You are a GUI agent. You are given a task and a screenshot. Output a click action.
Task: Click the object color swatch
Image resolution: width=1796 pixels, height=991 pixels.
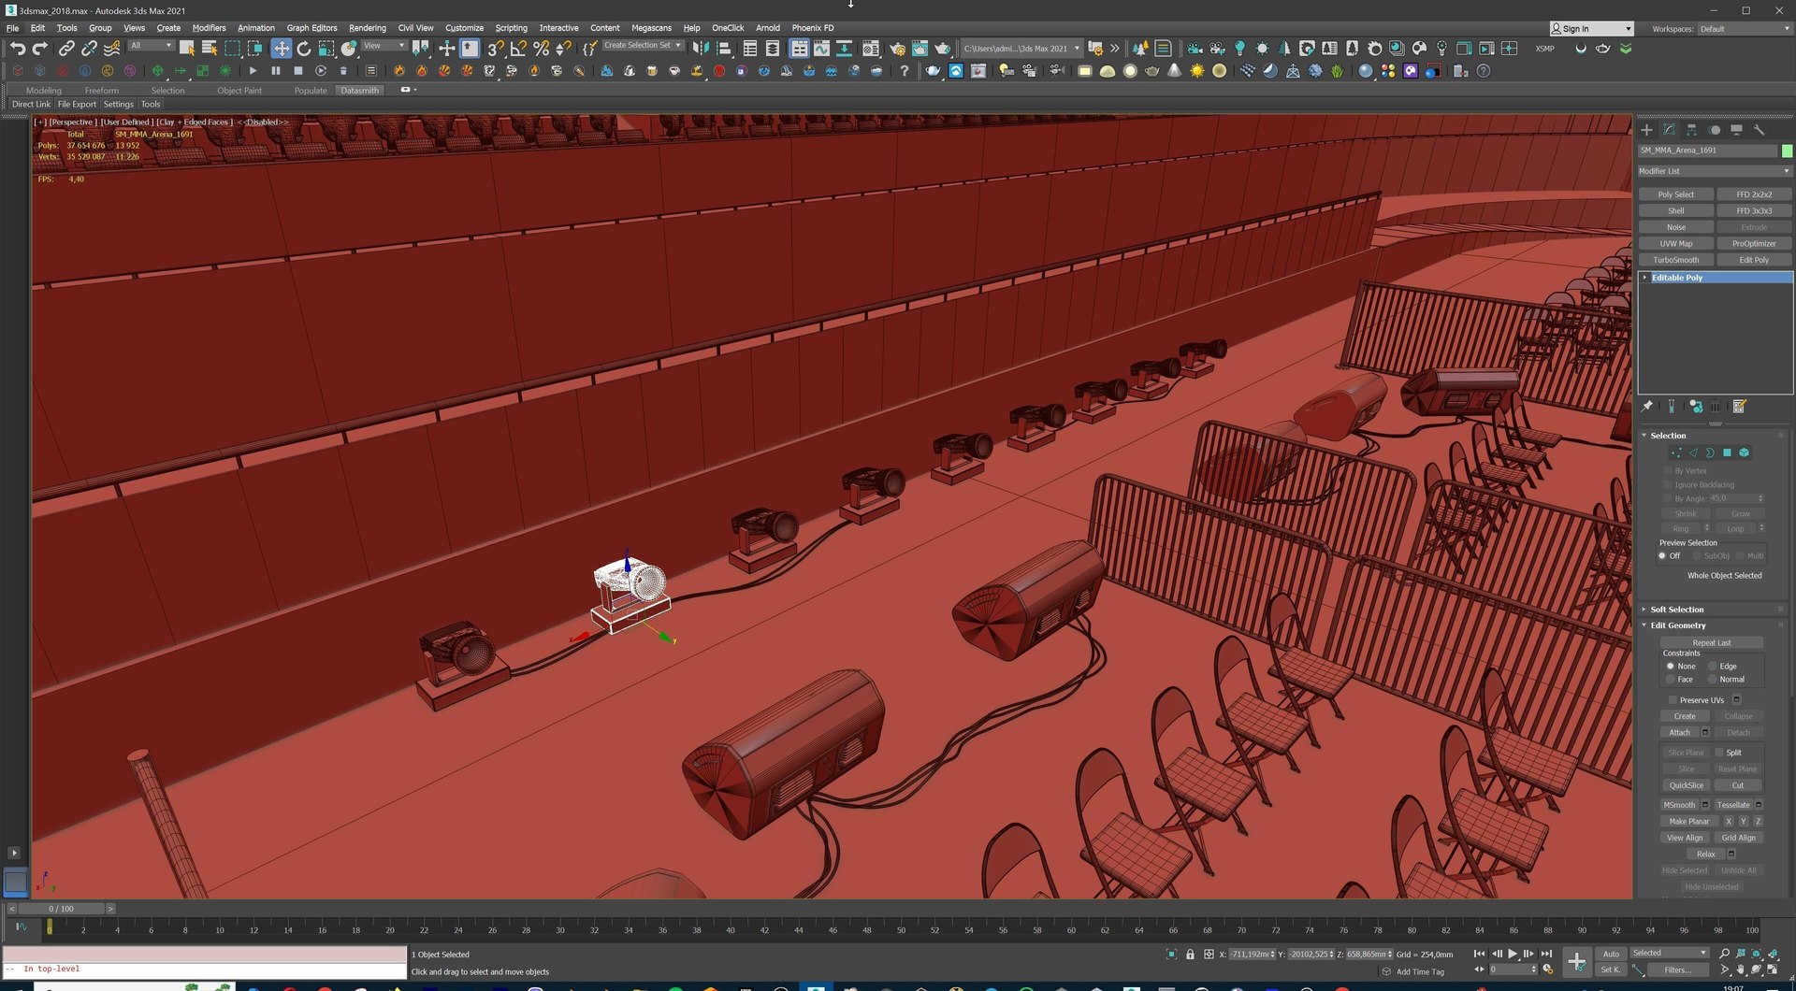(1787, 151)
